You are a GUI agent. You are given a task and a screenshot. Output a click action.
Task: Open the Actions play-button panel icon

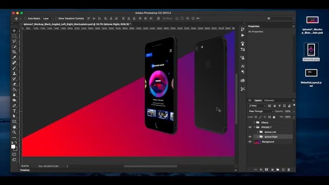[243, 35]
